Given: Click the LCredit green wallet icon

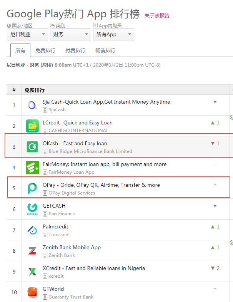Looking at the screenshot, I should (x=32, y=126).
